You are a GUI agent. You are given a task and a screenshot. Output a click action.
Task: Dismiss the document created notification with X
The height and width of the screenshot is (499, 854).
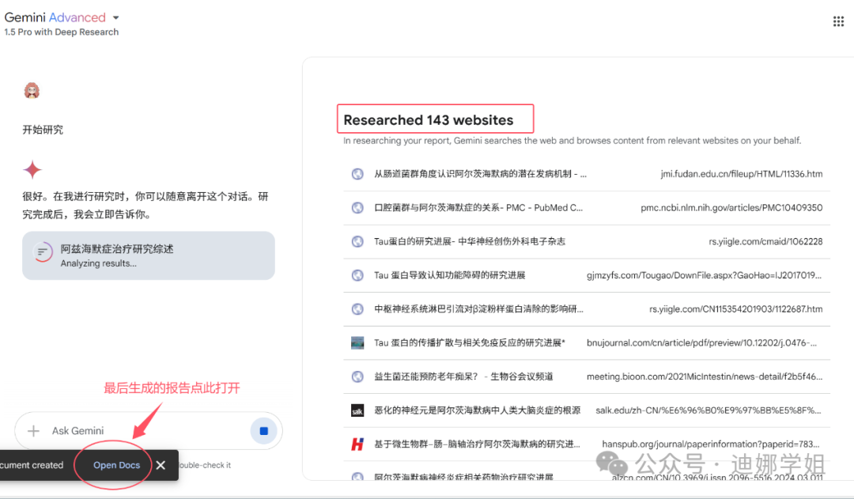click(x=161, y=465)
